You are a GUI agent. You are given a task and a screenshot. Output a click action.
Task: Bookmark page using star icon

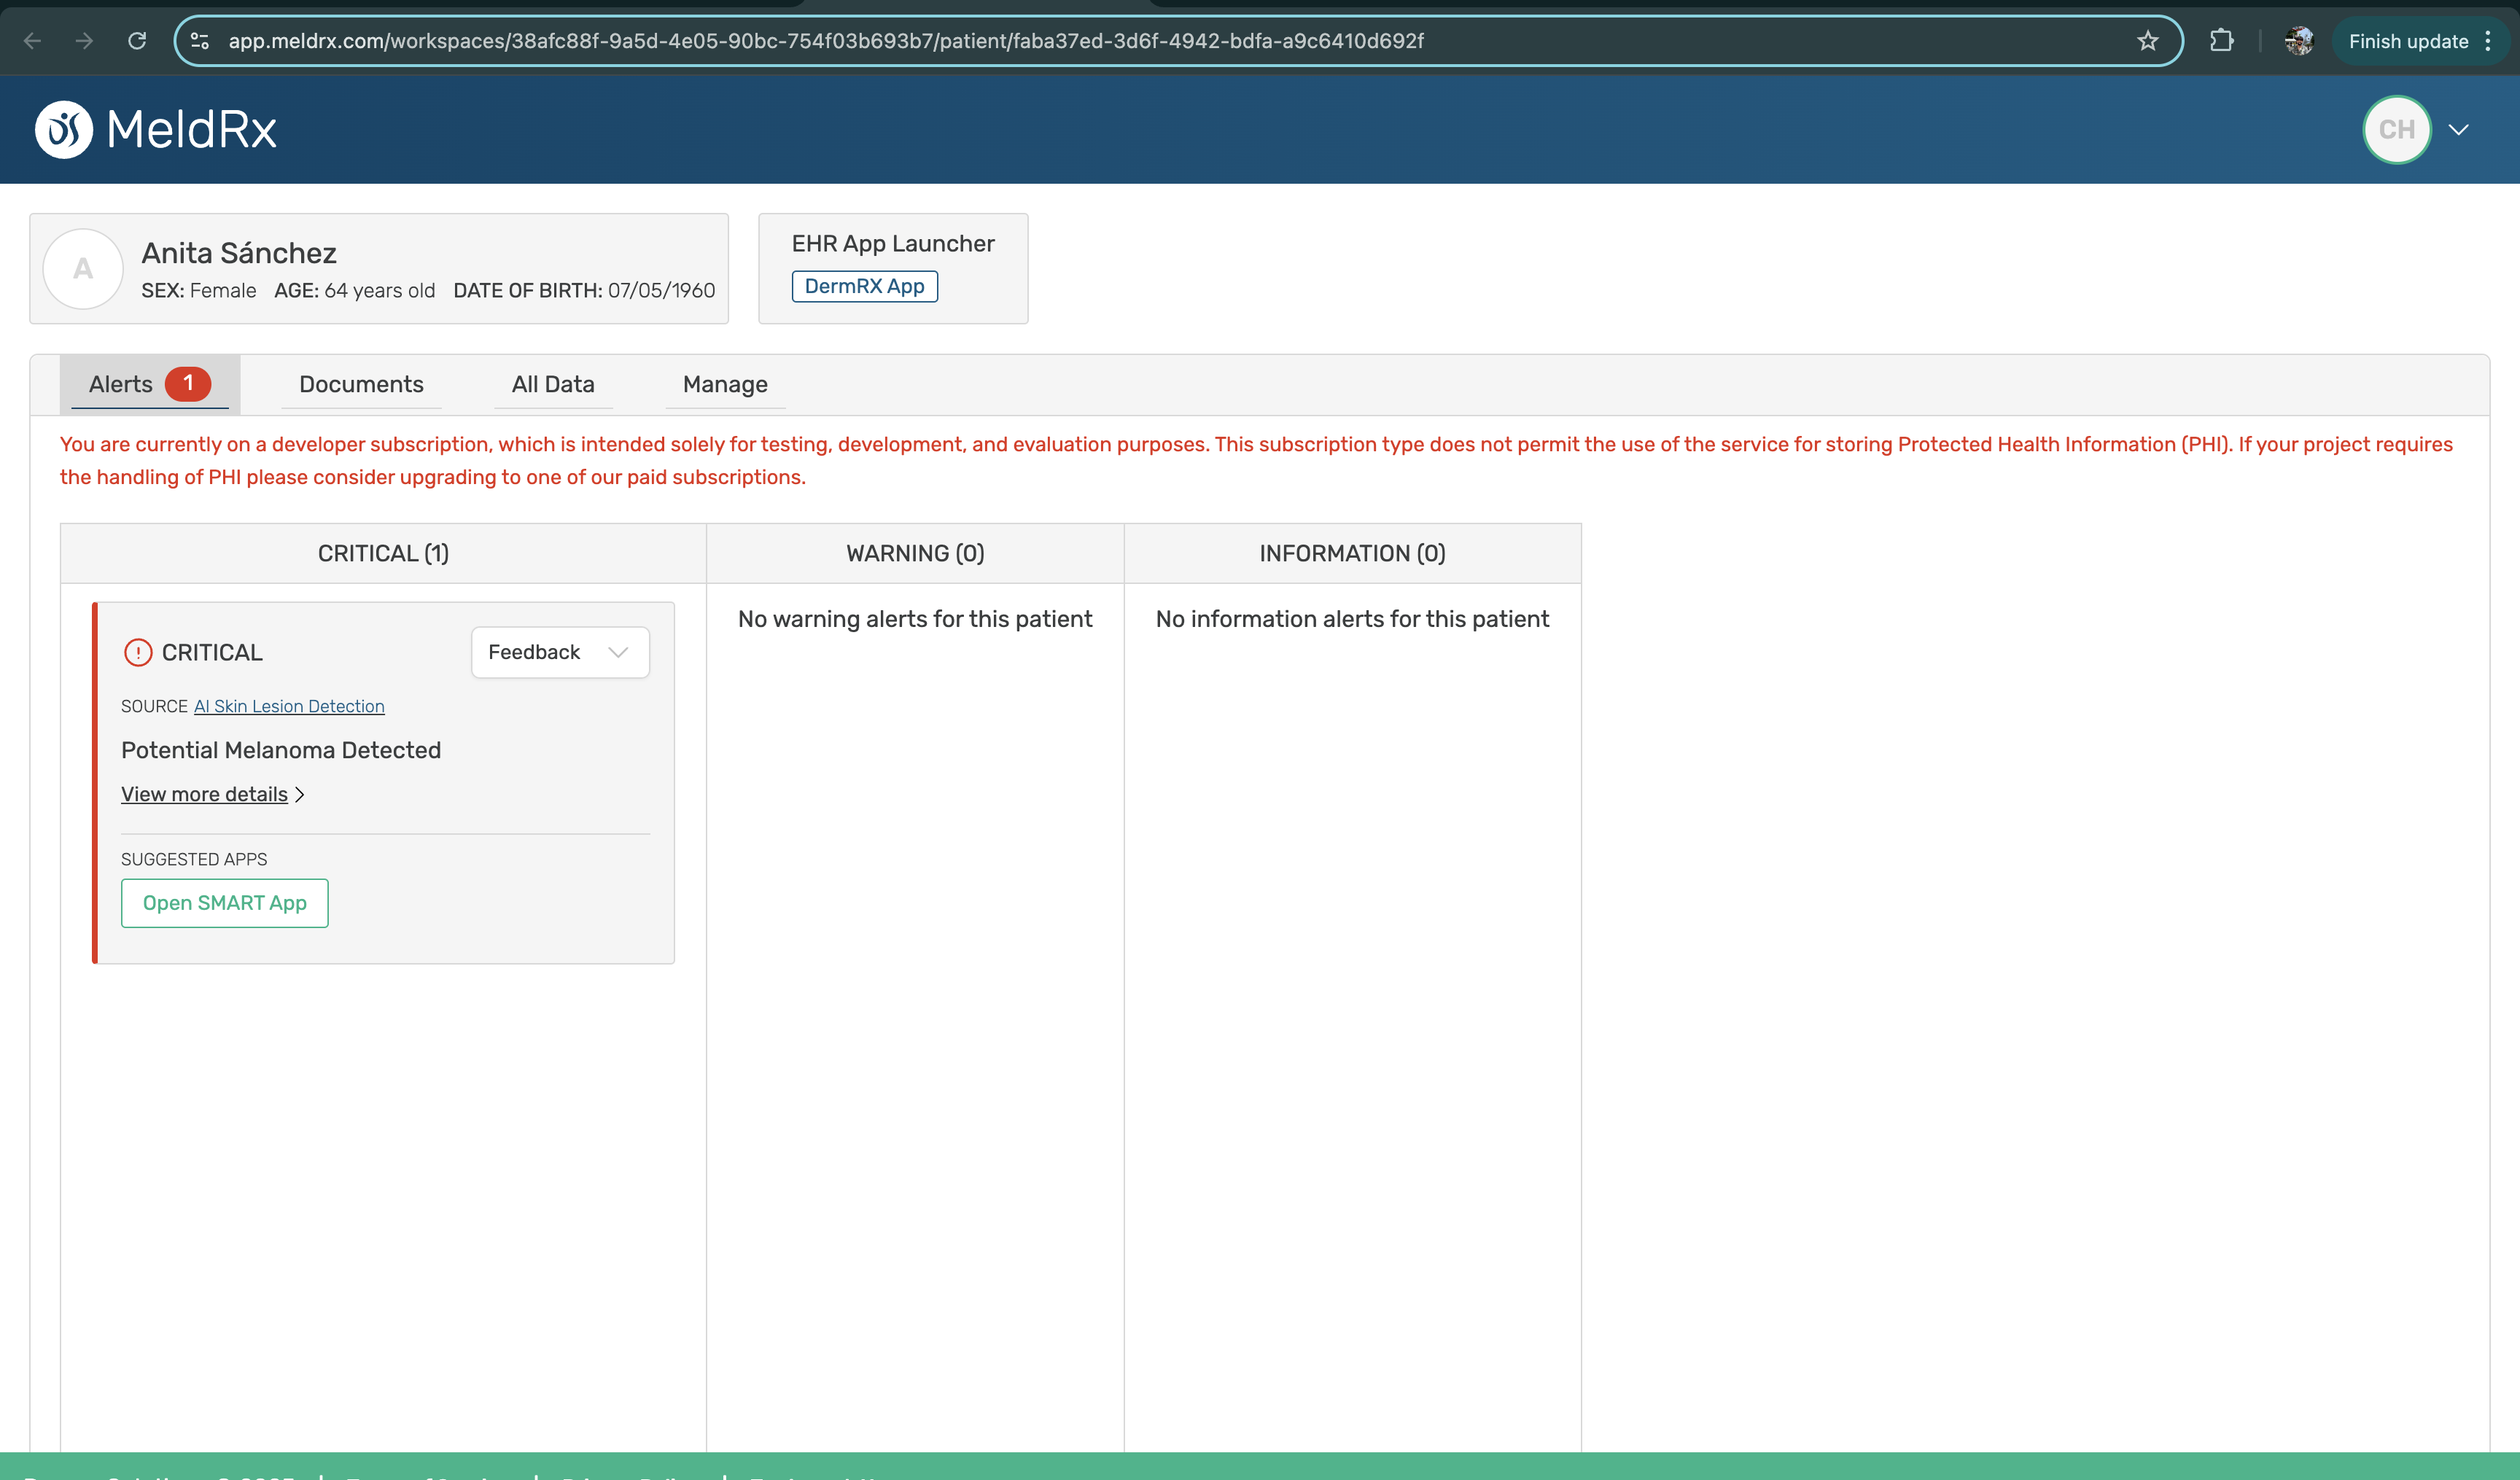pyautogui.click(x=2147, y=41)
